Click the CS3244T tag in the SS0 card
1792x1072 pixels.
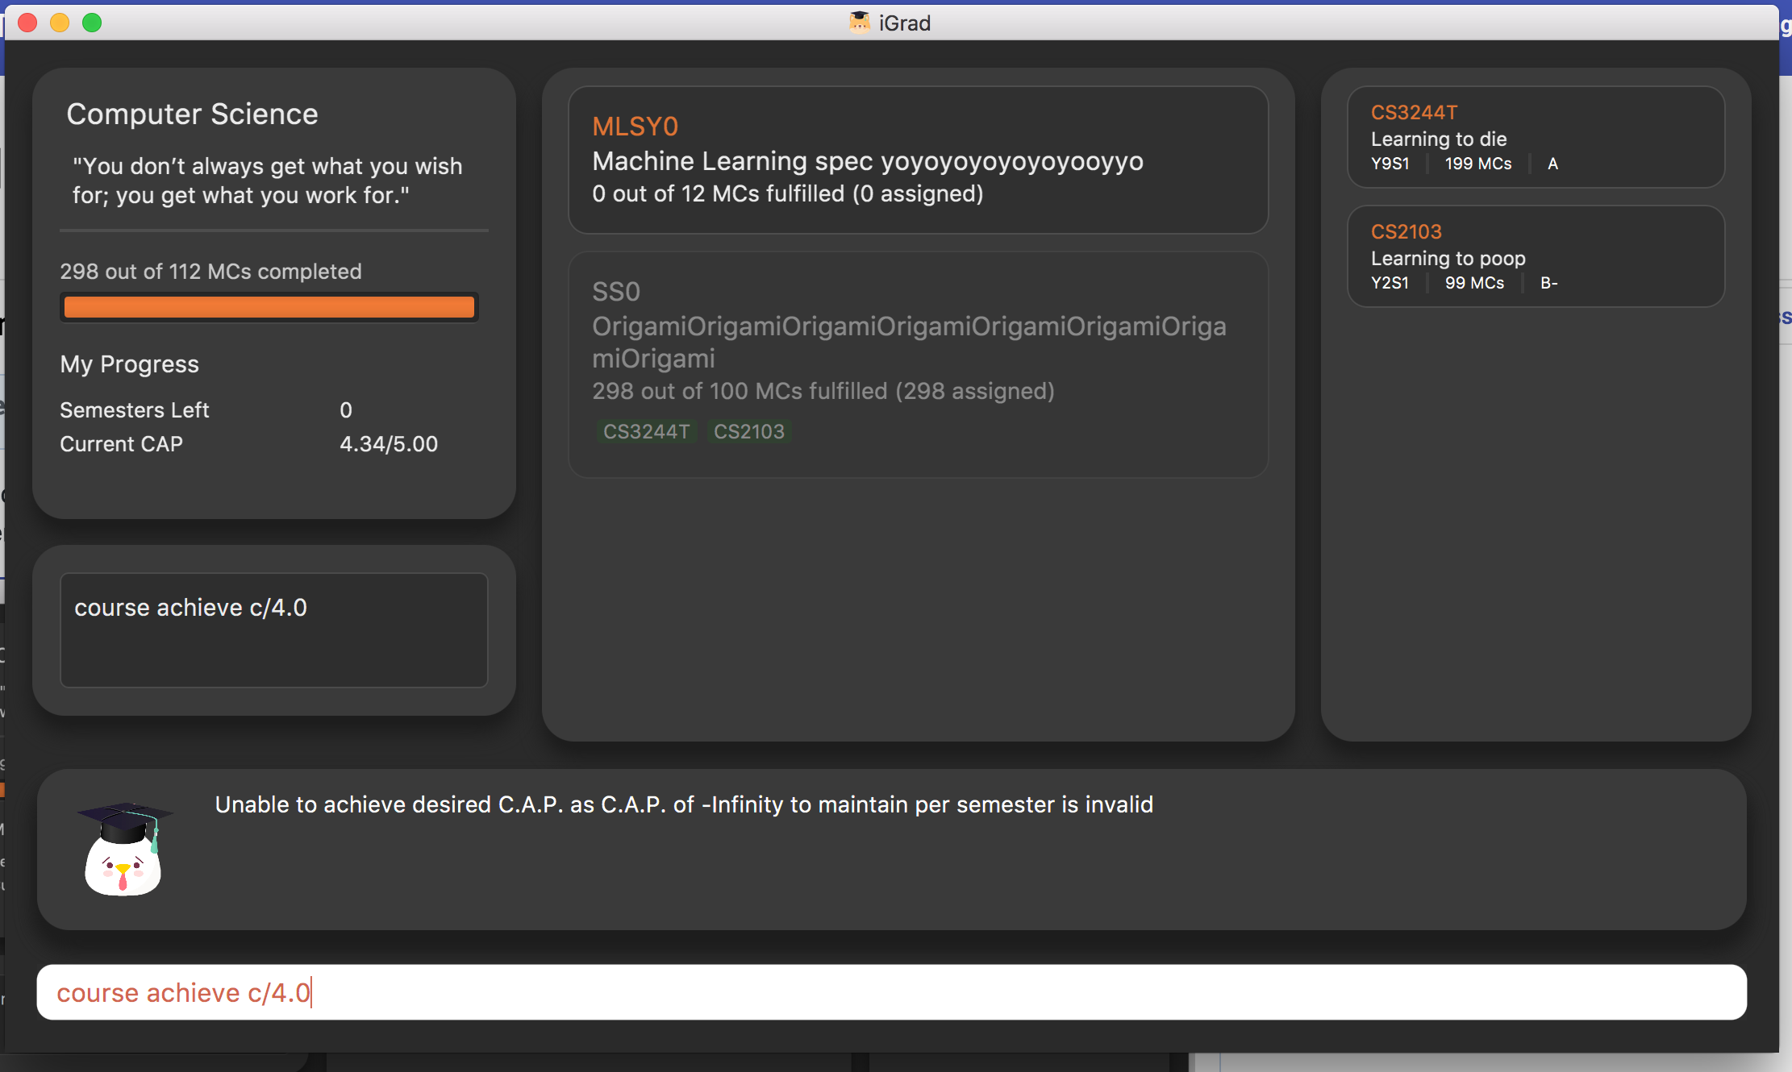click(x=646, y=431)
